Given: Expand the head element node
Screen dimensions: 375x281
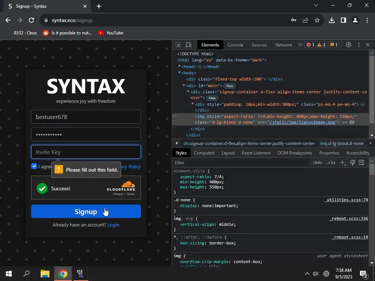Looking at the screenshot, I should pos(179,66).
